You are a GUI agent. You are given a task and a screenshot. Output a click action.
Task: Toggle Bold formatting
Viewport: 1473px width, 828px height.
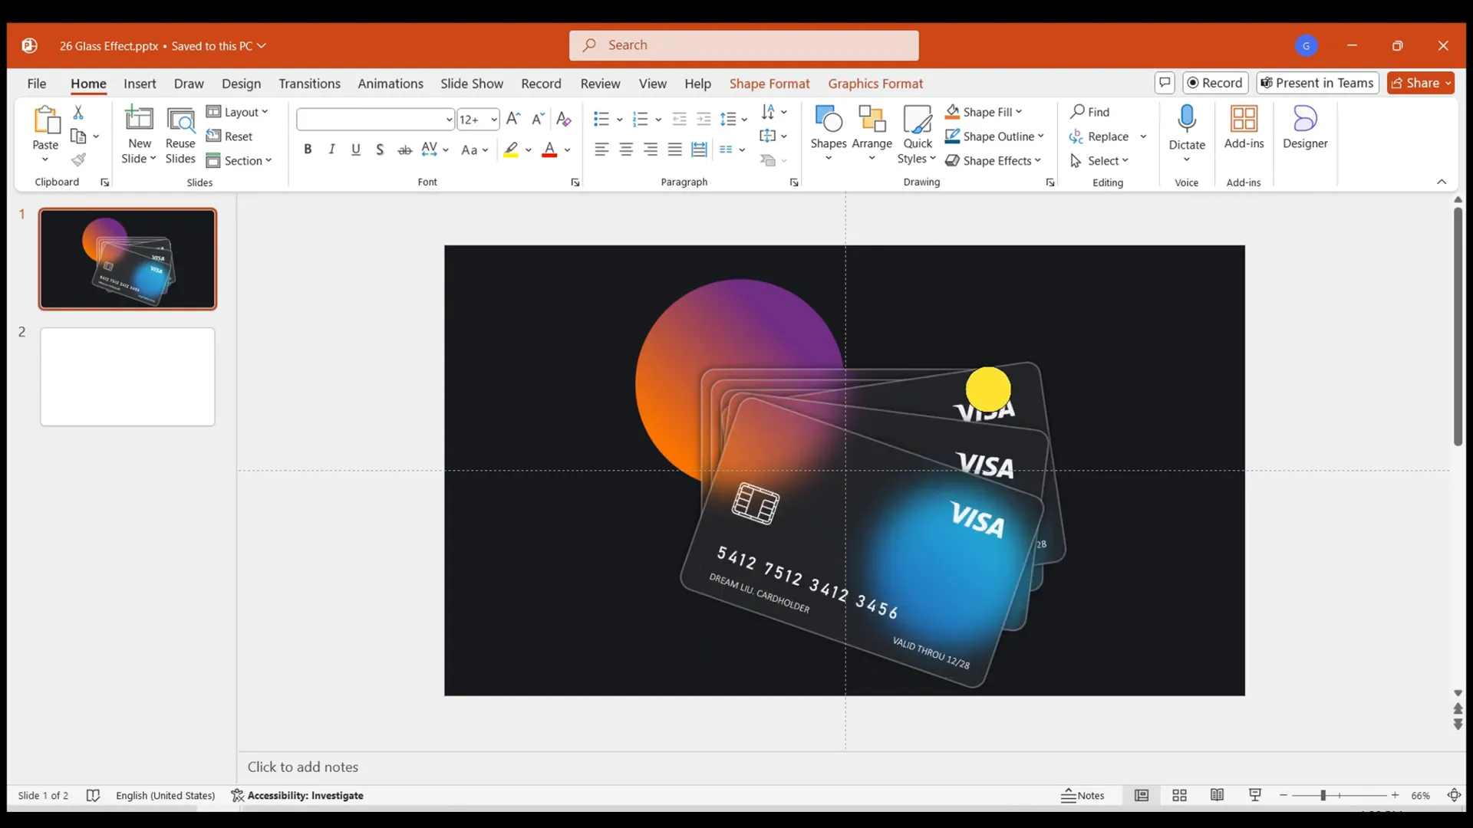click(x=308, y=149)
